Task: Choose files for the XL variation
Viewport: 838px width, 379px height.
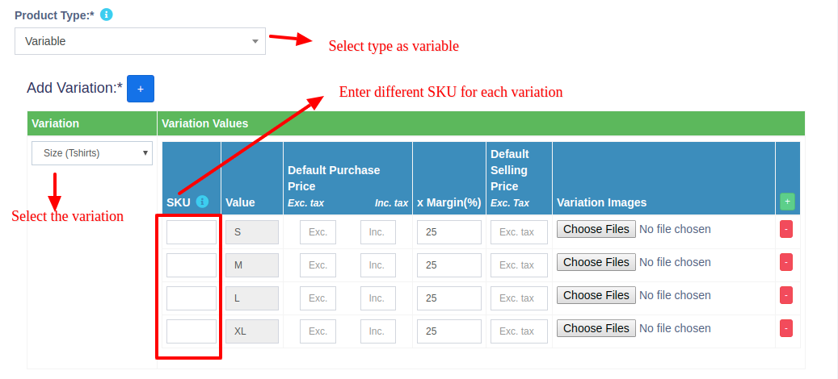Action: coord(596,328)
